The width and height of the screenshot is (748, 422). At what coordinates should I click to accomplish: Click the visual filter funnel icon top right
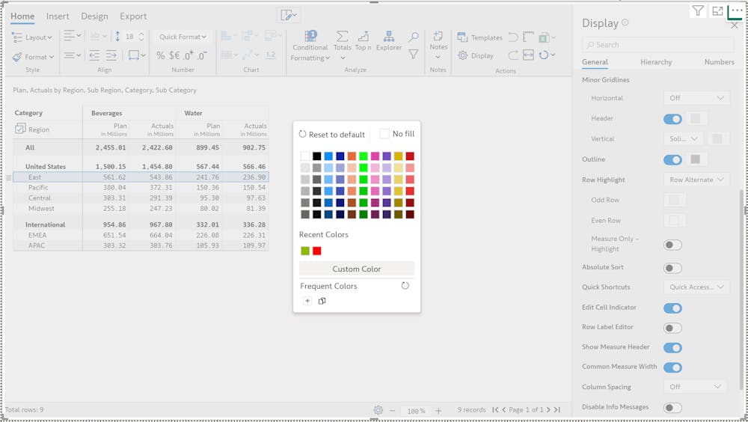(x=698, y=10)
